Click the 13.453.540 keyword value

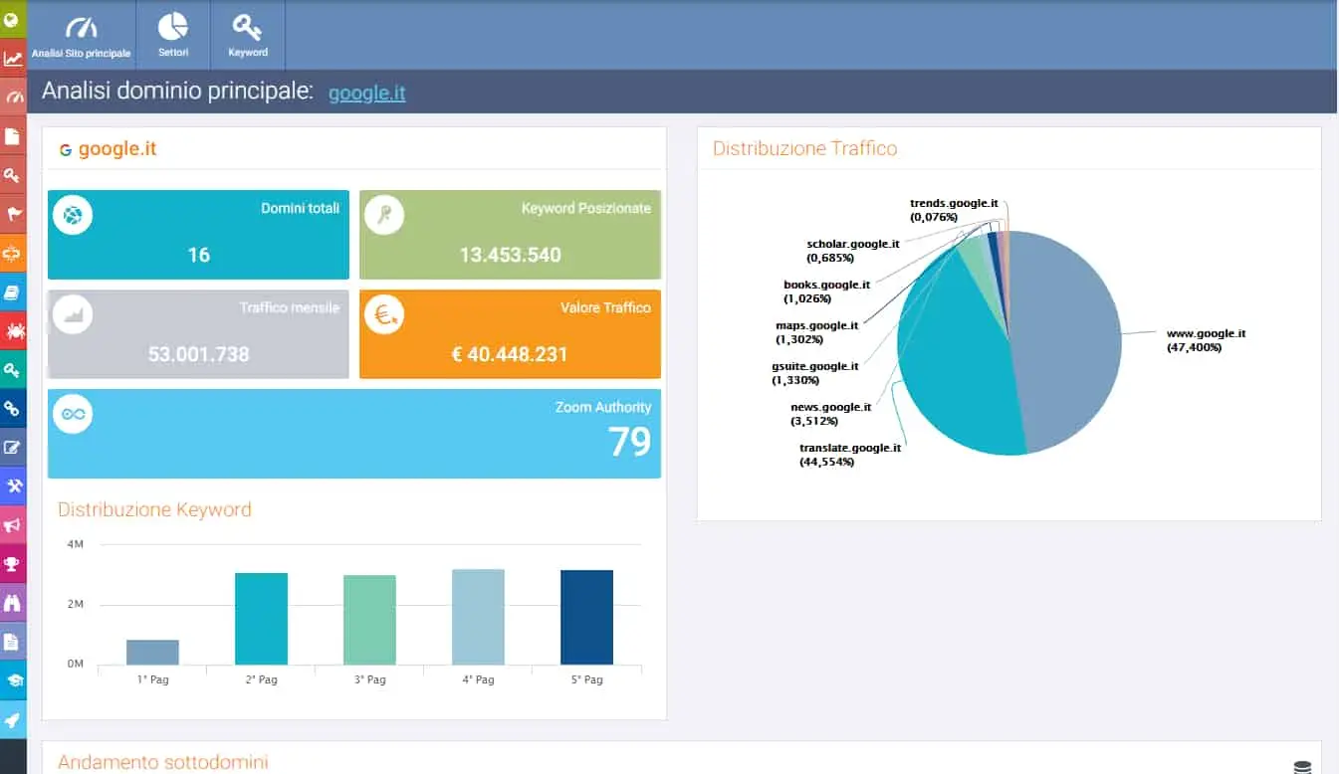(510, 255)
